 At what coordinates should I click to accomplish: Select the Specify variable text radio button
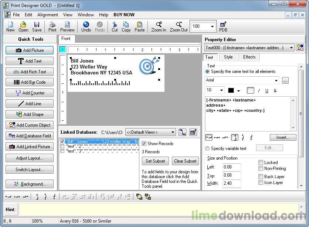pyautogui.click(x=207, y=148)
